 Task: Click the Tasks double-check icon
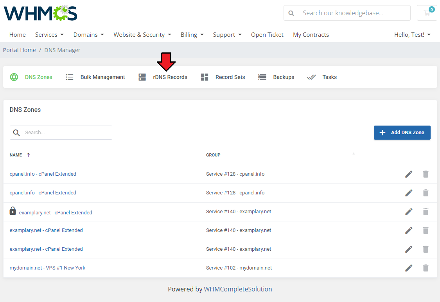pos(311,77)
